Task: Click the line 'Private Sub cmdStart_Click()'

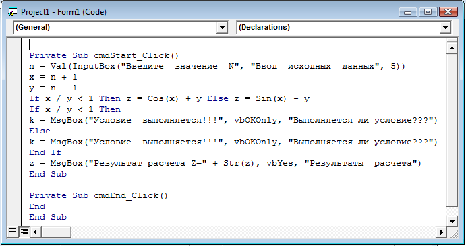Action: pos(104,55)
